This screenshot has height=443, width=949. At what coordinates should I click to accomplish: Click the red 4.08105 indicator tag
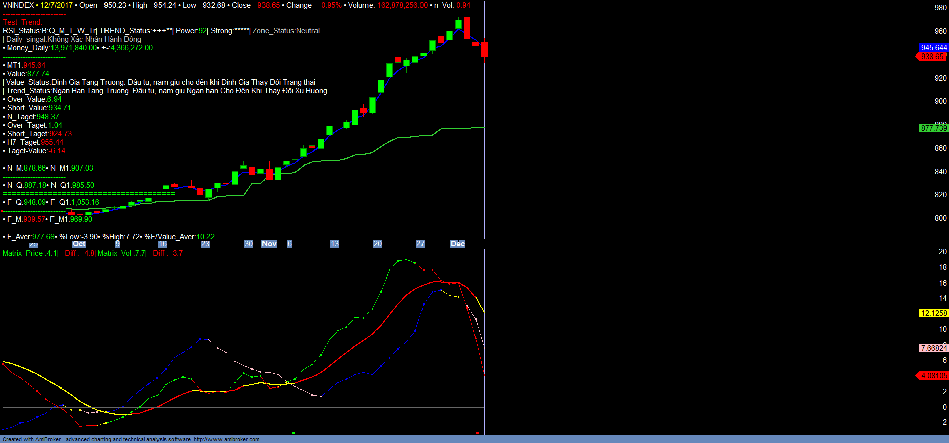(x=933, y=376)
